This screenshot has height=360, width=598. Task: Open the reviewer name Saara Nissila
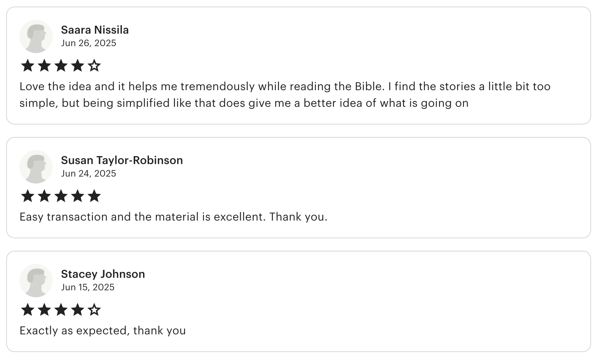click(95, 30)
